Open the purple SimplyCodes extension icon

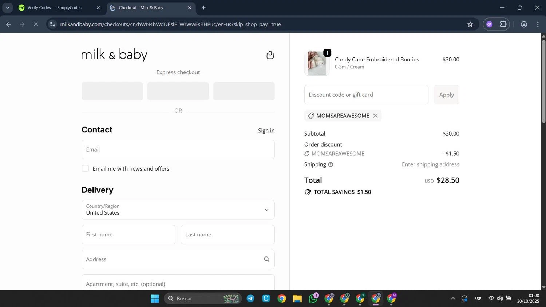click(489, 24)
